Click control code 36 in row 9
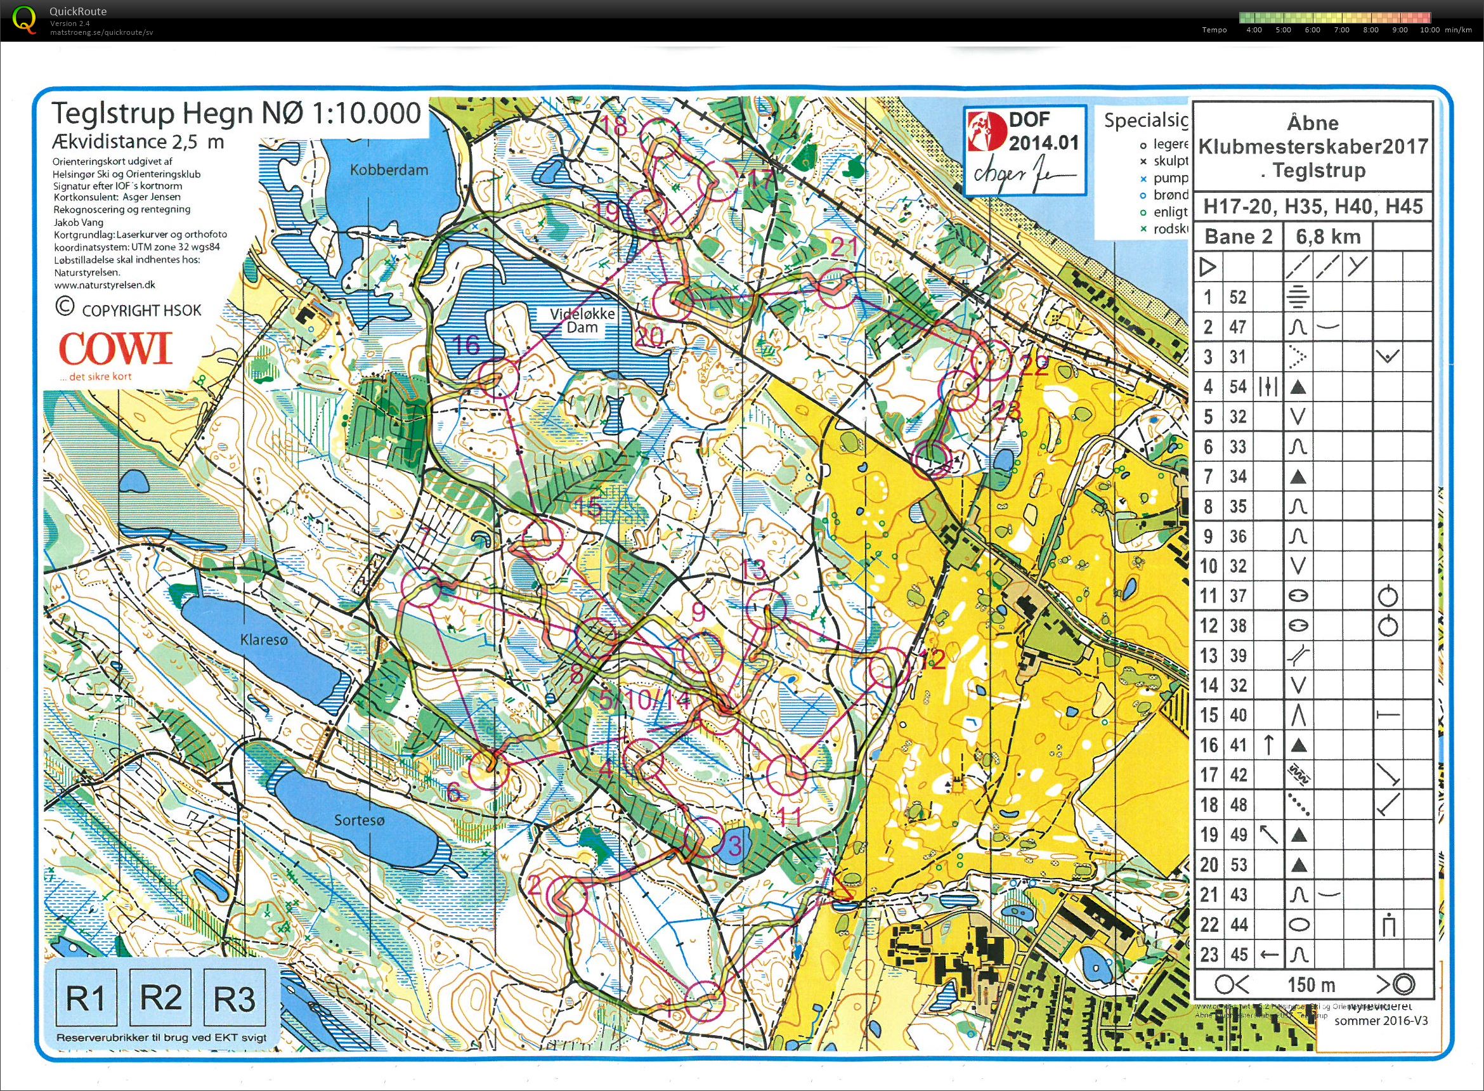Screen dimensions: 1484x1091 (x=1238, y=536)
